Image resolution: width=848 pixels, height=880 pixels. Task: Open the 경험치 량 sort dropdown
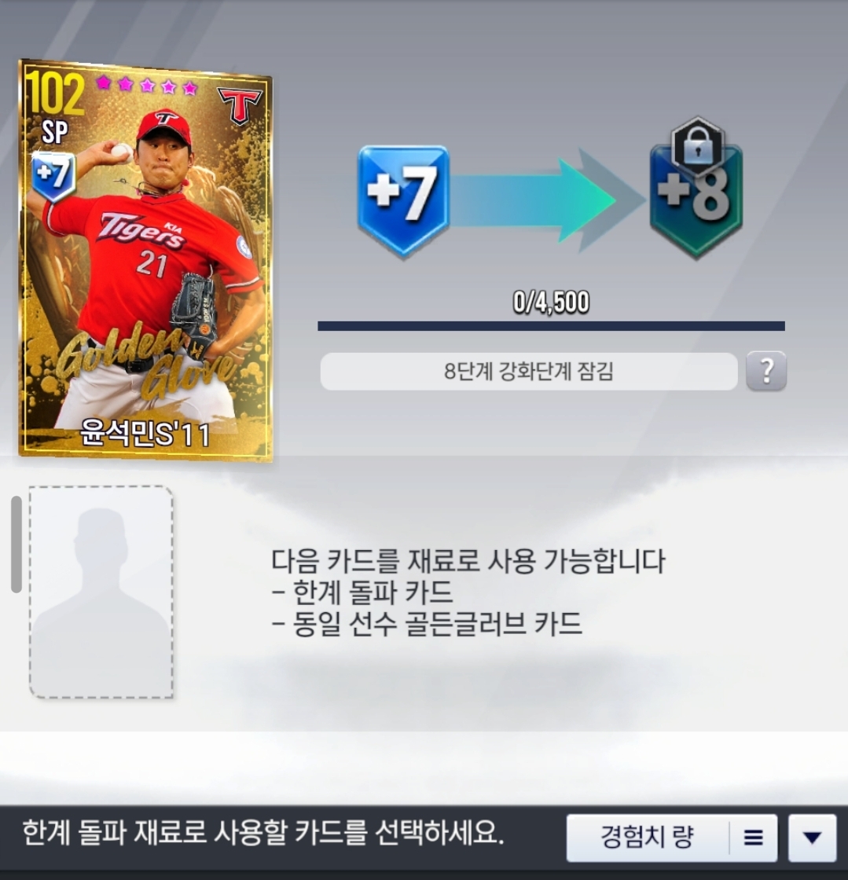[x=672, y=838]
